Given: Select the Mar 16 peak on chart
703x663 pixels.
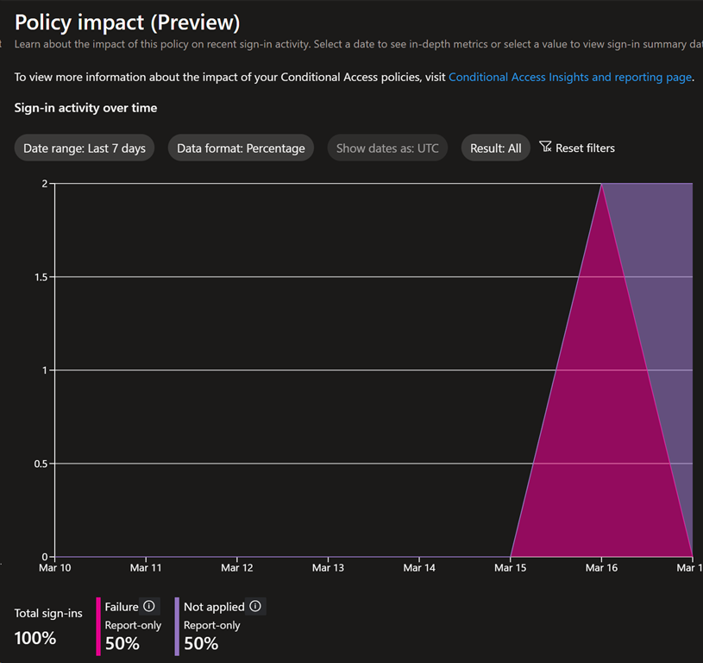Looking at the screenshot, I should pos(601,184).
